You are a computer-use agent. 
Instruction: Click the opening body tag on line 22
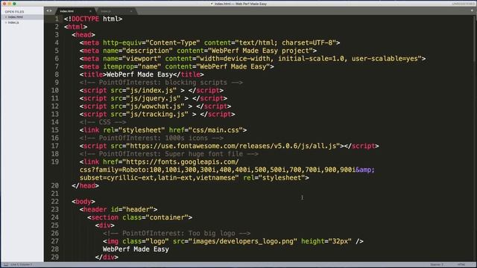pos(83,202)
